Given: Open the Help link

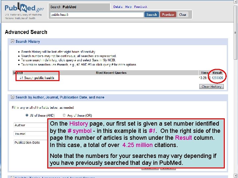Looking at the screenshot, I should tap(128, 7).
